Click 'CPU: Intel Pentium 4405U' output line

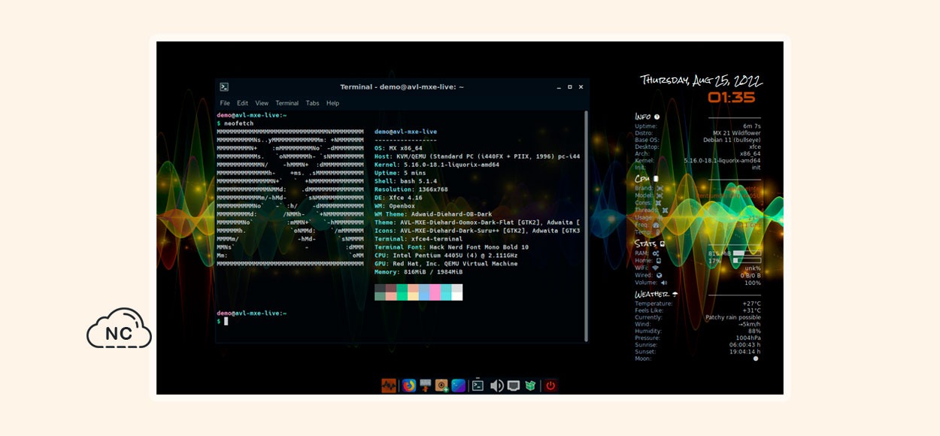[x=446, y=256]
